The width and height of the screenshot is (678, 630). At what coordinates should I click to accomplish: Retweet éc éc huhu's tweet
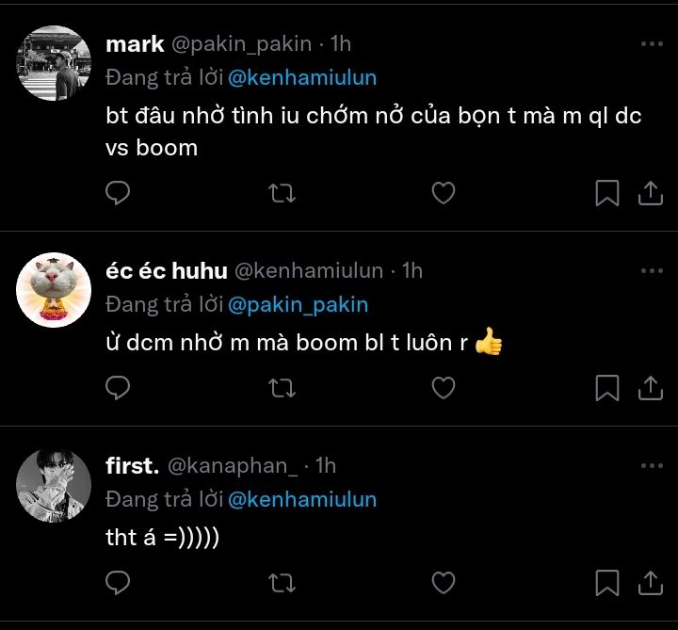click(x=282, y=387)
